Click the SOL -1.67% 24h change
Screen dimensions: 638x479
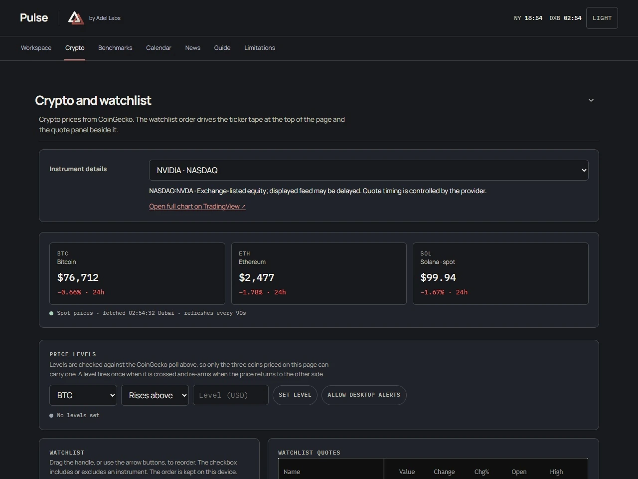point(444,292)
